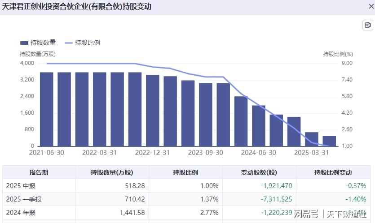Click the dark blue 持股数量 legend swatch
Viewport: 375px width, 223px height.
24,43
